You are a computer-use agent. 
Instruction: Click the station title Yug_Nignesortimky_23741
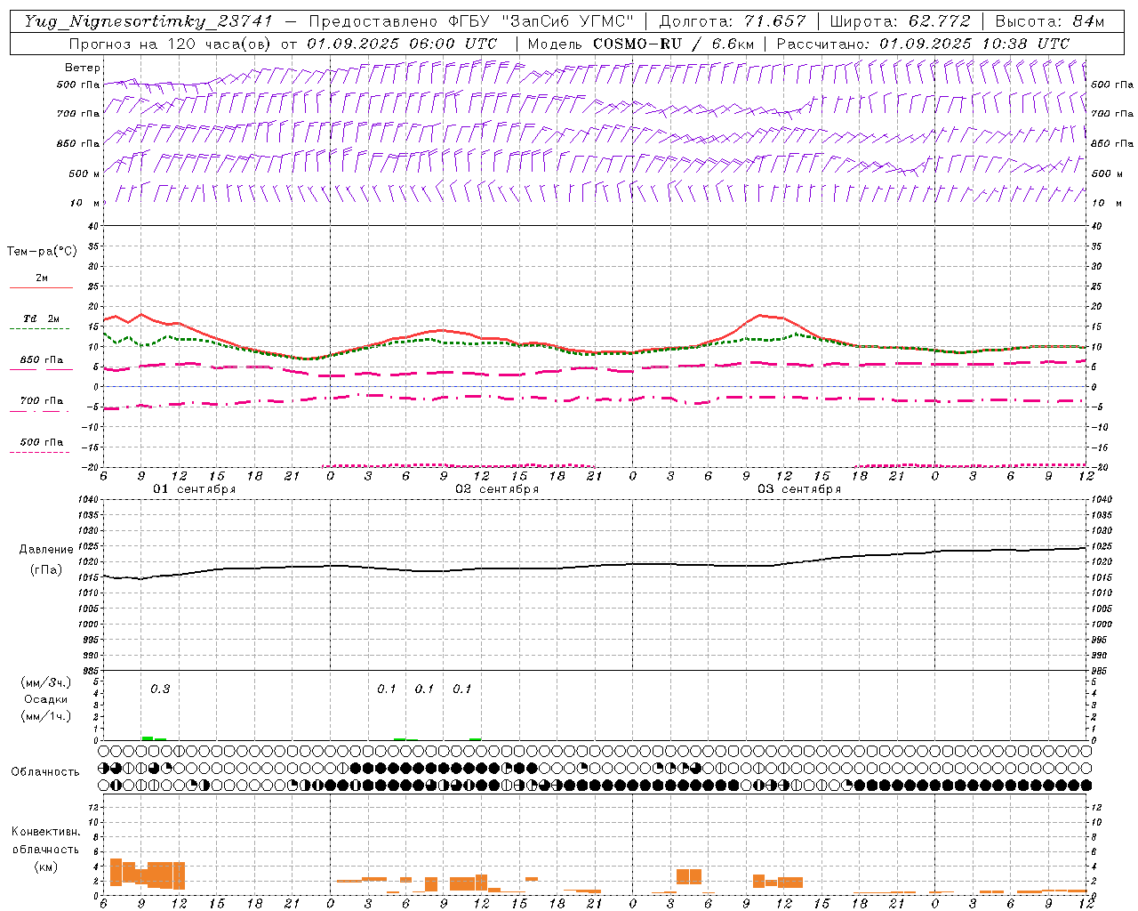[149, 21]
